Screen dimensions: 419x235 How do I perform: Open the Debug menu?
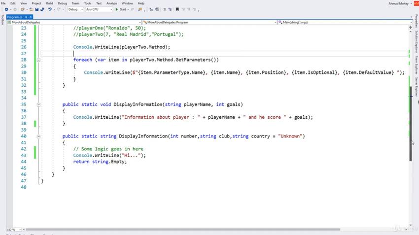(x=62, y=3)
